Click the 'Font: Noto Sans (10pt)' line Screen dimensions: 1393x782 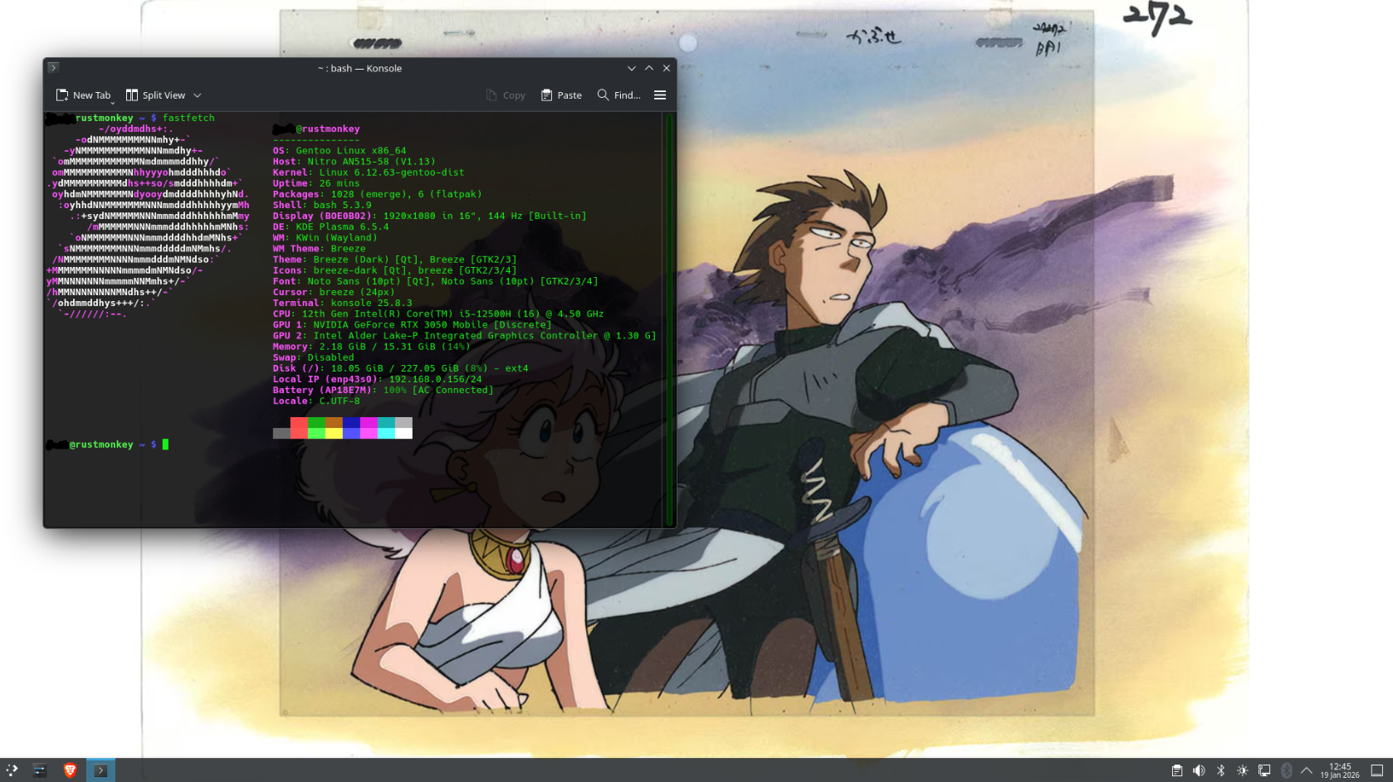pos(436,281)
